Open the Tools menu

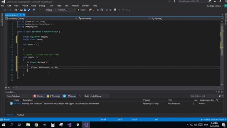(59, 6)
